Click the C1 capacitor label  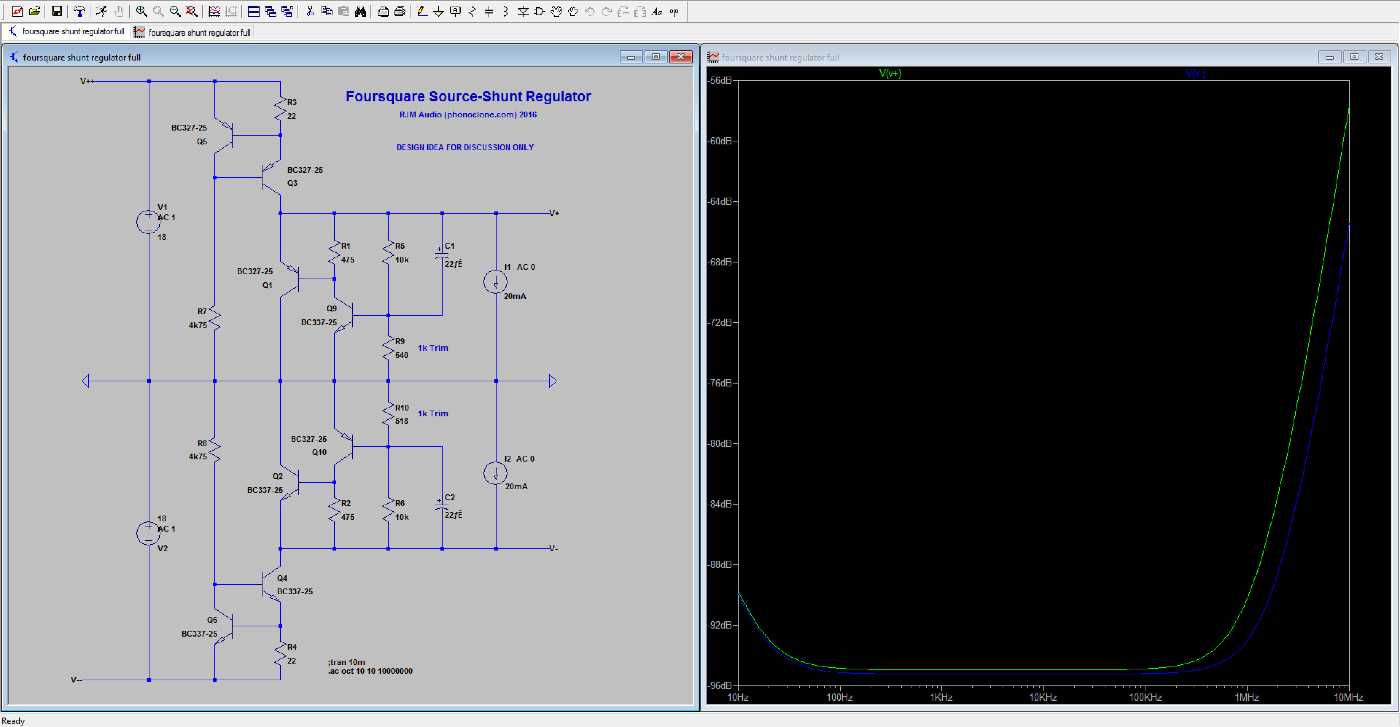(x=450, y=246)
